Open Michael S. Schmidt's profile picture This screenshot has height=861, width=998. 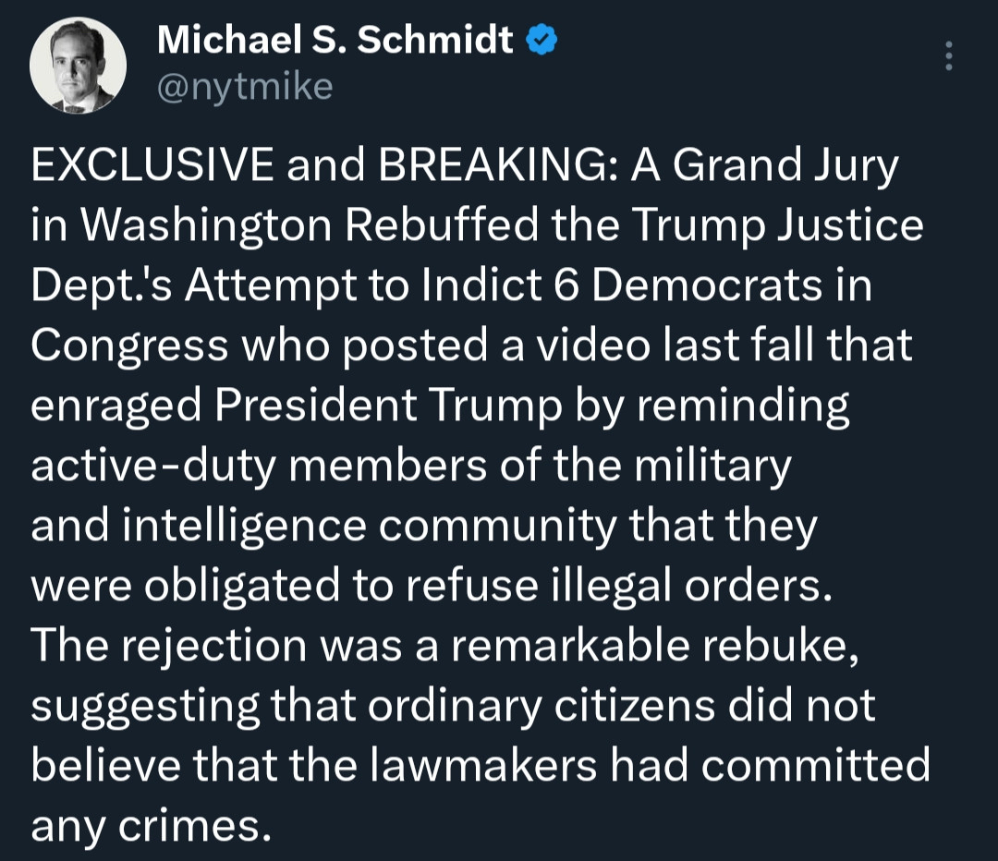(x=78, y=66)
